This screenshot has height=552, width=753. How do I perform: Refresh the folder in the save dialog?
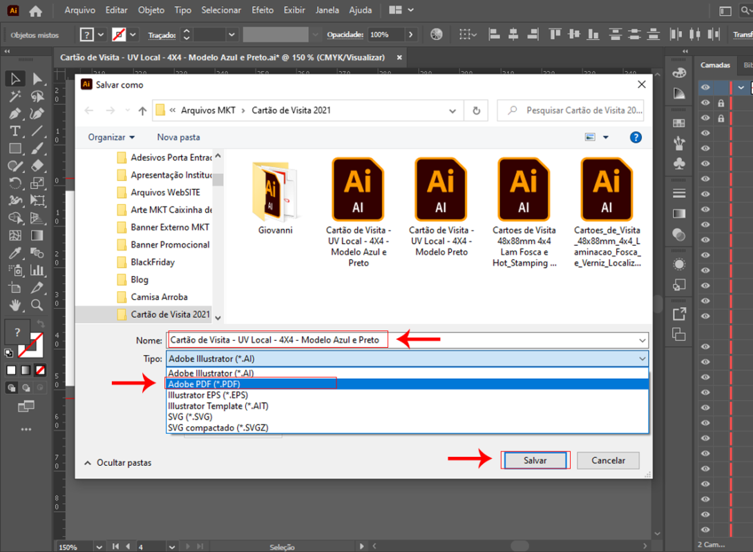point(476,111)
